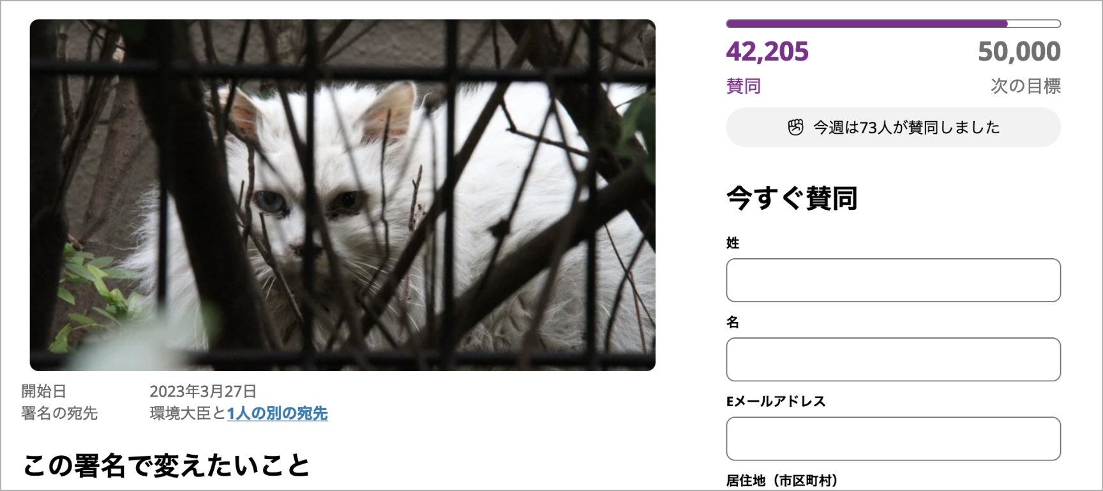1103x491 pixels.
Task: Click the 環境大臣 recipient text
Action: 180,413
